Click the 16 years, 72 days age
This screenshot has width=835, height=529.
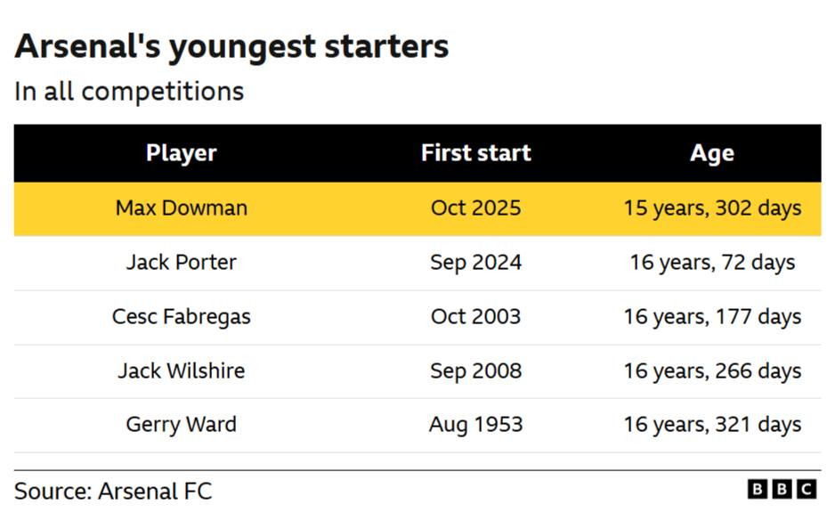coord(712,263)
